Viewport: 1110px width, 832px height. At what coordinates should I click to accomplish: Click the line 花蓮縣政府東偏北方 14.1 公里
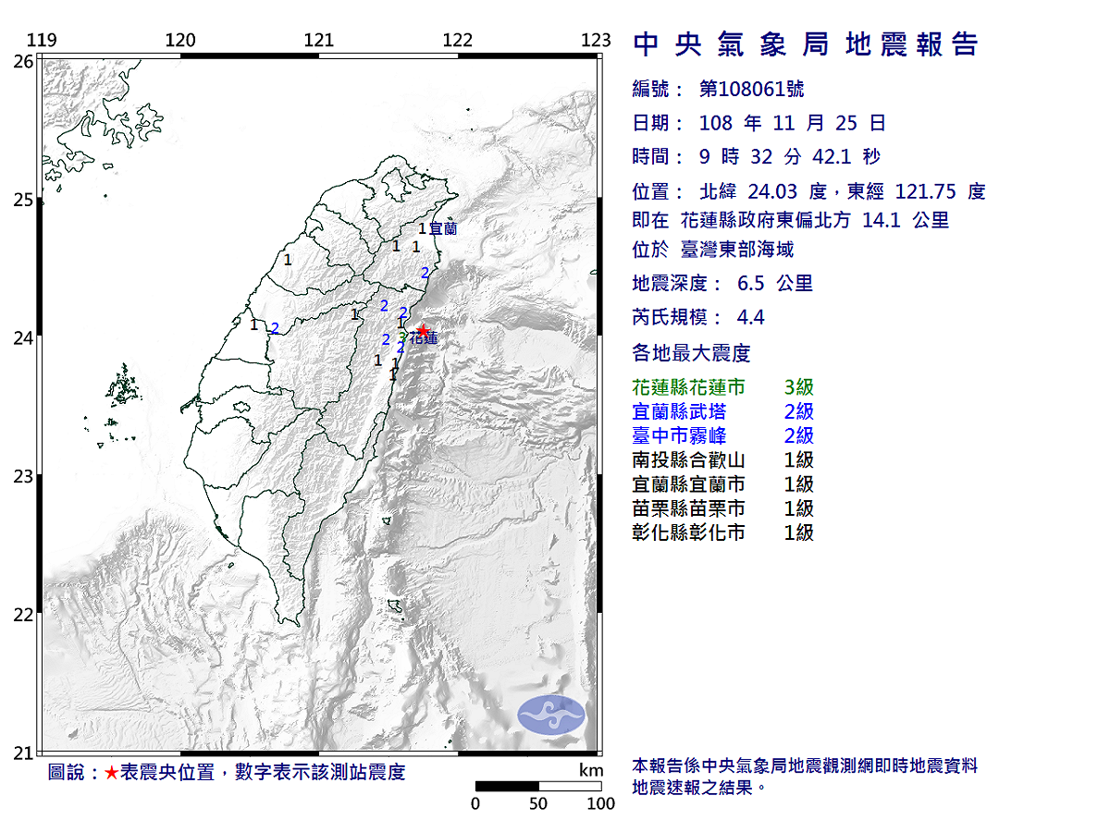click(815, 220)
